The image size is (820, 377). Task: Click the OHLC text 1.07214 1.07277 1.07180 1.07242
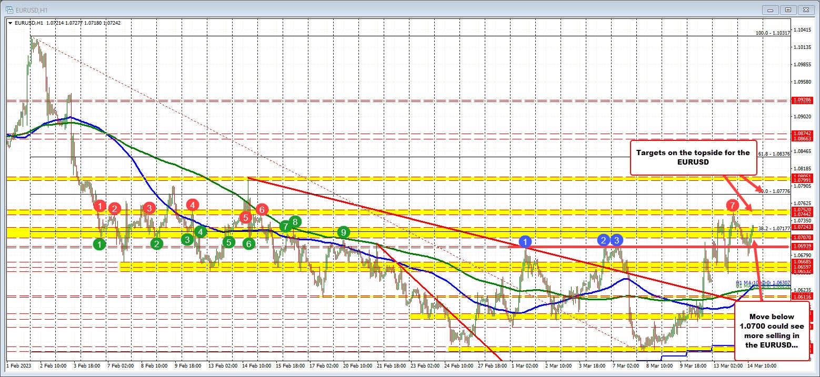[x=84, y=23]
